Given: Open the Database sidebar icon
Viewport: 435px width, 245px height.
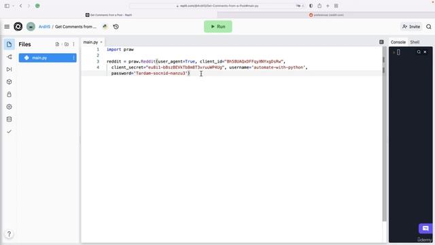Looking at the screenshot, I should click(x=9, y=119).
